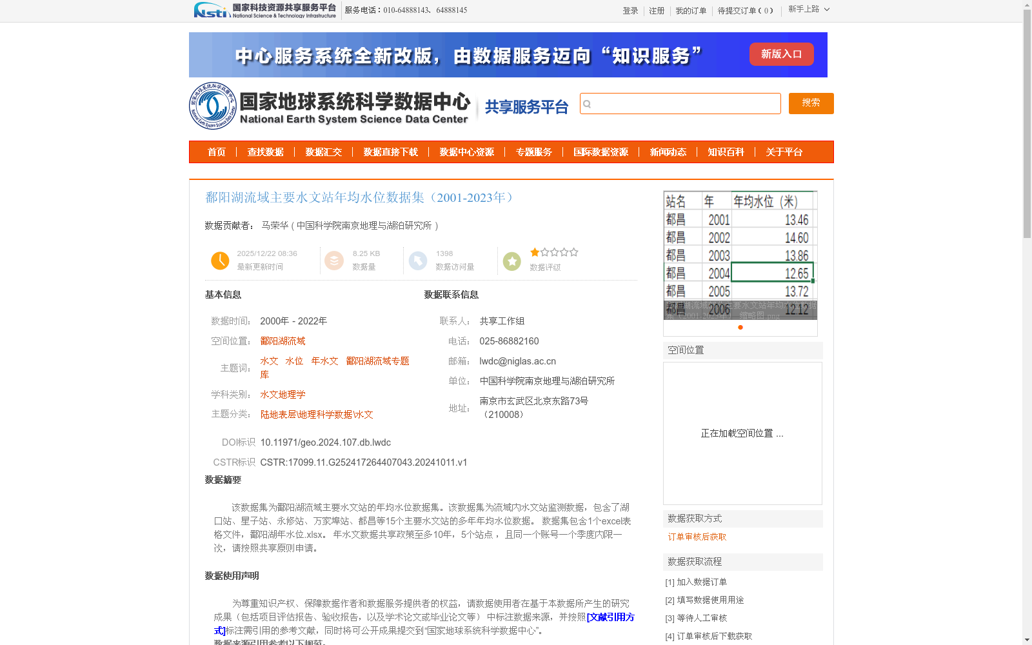Screen dimensions: 1032x645
Task: Open the 国际数据资源 menu item
Action: coord(602,152)
